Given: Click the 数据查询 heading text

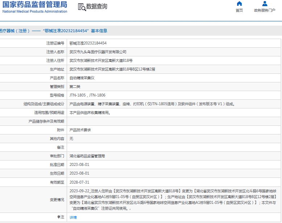Looking at the screenshot, I should (97, 7).
